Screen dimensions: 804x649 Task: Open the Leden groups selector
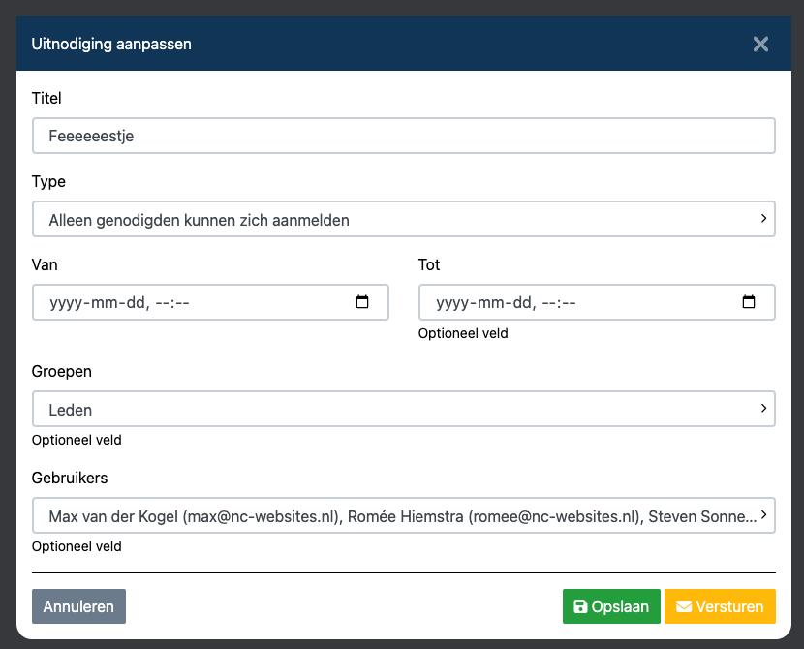click(x=404, y=409)
